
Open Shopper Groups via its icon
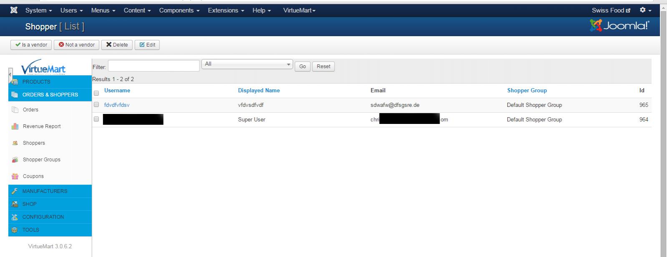click(15, 160)
